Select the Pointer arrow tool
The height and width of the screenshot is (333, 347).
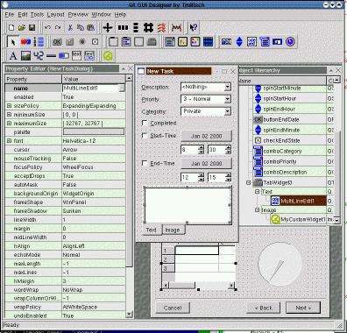pos(13,42)
